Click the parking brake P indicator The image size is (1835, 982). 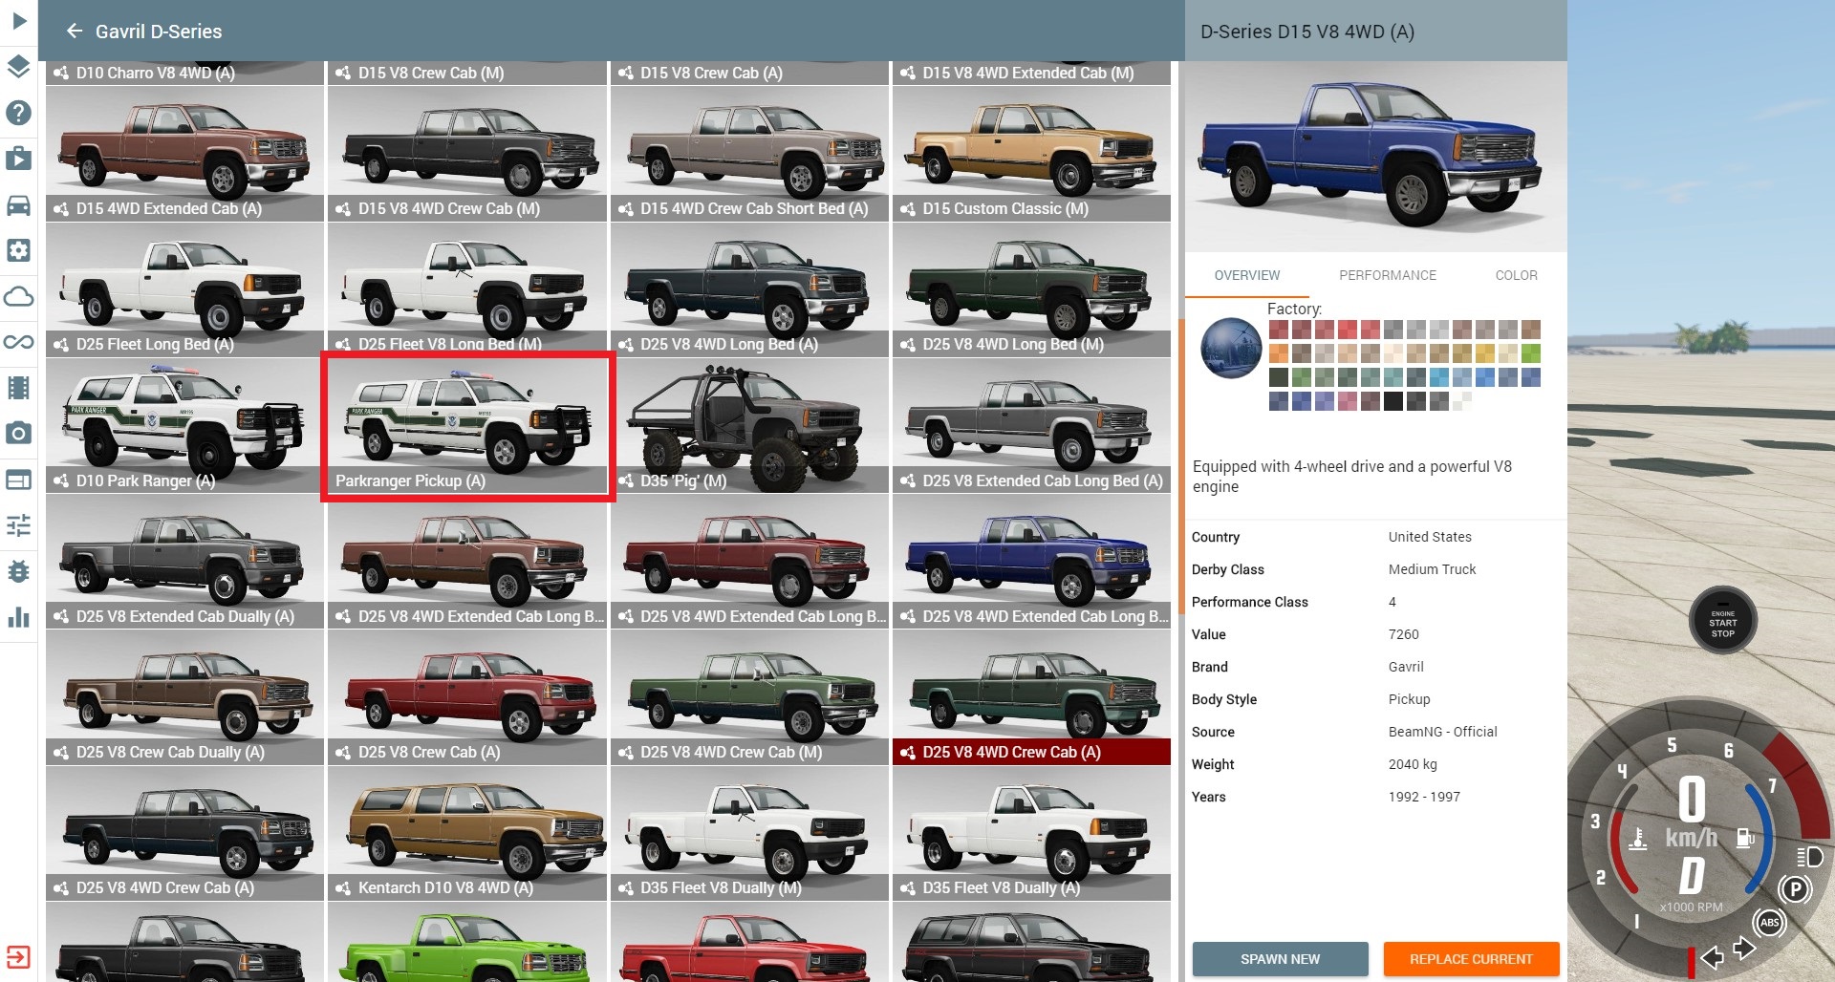[1795, 890]
